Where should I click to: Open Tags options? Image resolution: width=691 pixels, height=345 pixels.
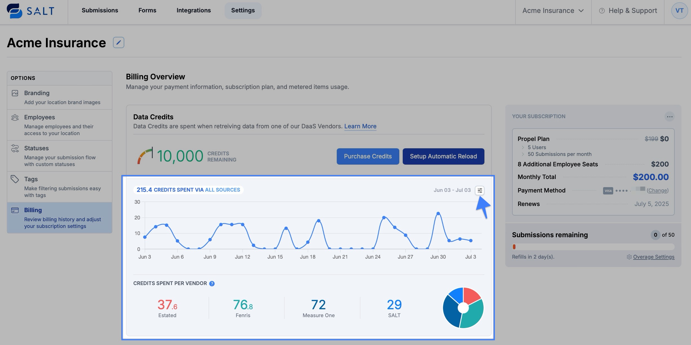[x=59, y=187]
